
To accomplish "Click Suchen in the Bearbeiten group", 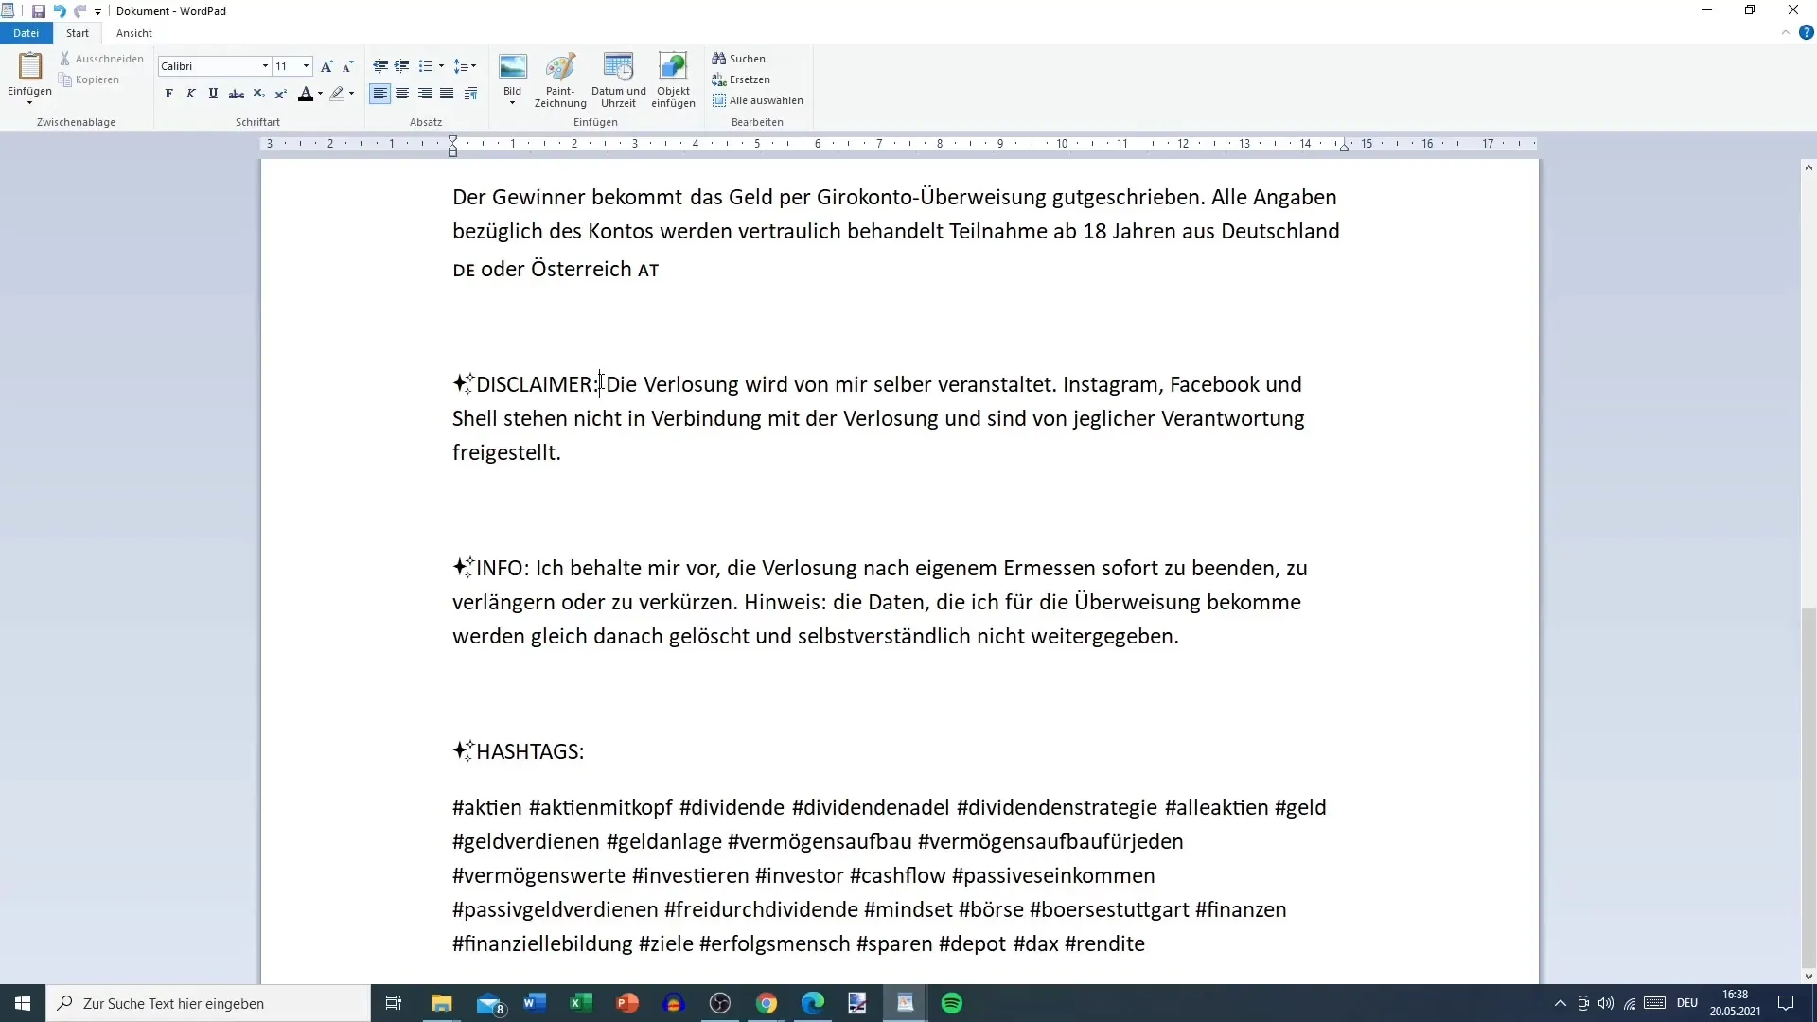I will [x=739, y=59].
